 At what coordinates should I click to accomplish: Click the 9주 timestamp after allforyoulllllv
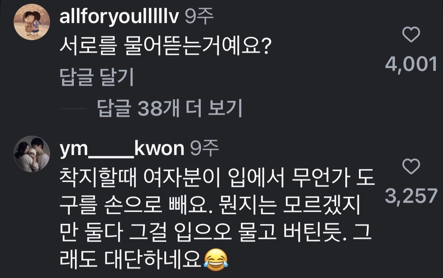[199, 17]
